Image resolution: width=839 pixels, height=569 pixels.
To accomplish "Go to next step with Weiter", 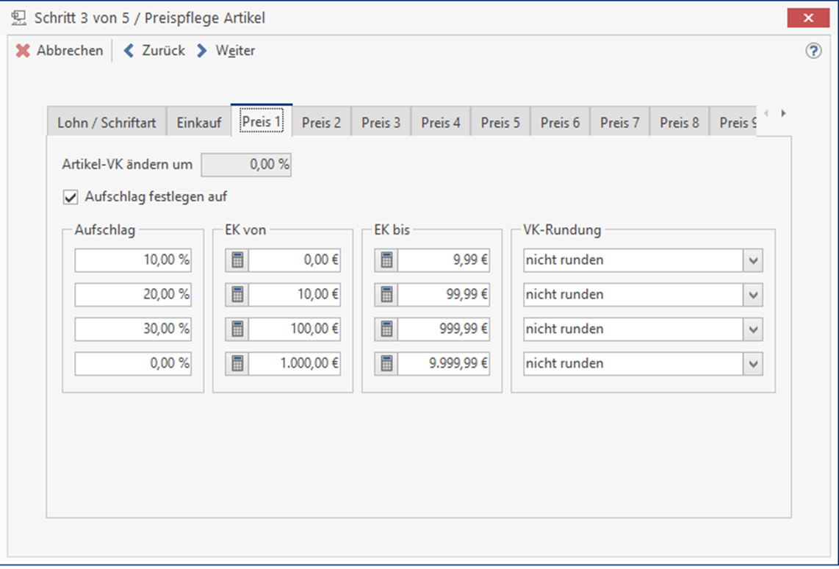I will (226, 51).
